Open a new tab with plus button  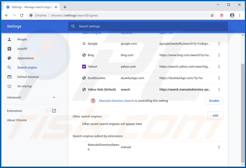65,7
